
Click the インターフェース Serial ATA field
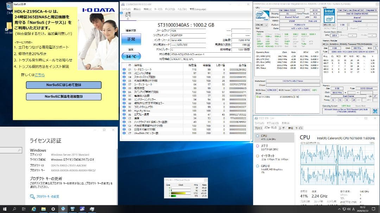tap(188, 40)
